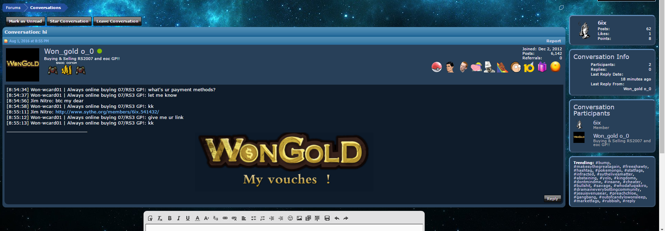Click the #pokemongo trending hashtag
The width and height of the screenshot is (665, 231).
tap(608, 170)
